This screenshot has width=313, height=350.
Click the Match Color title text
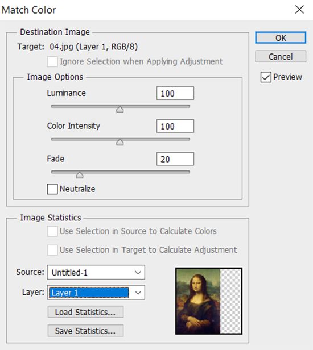pos(28,10)
